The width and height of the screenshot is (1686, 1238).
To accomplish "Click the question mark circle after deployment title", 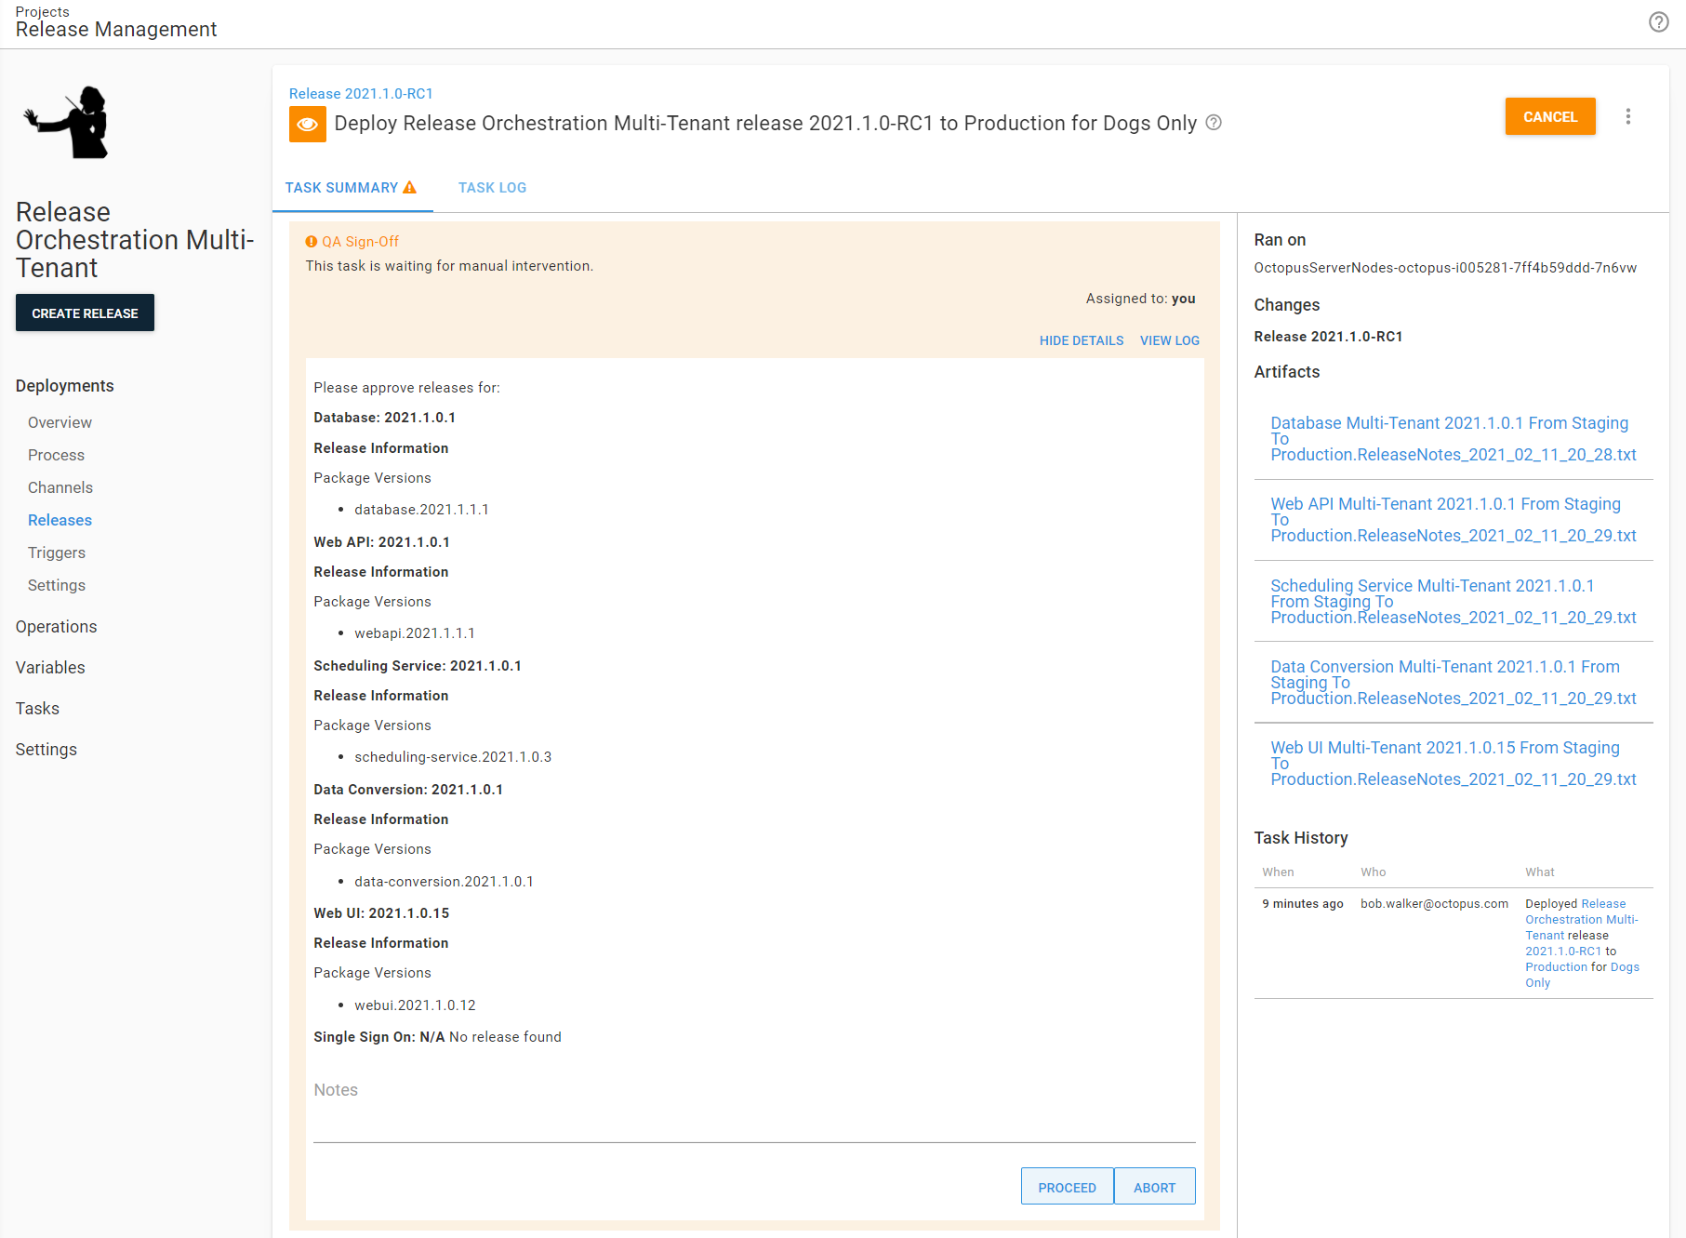I will click(1214, 122).
